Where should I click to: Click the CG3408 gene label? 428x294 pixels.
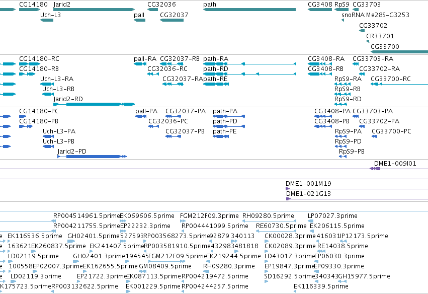click(x=320, y=5)
